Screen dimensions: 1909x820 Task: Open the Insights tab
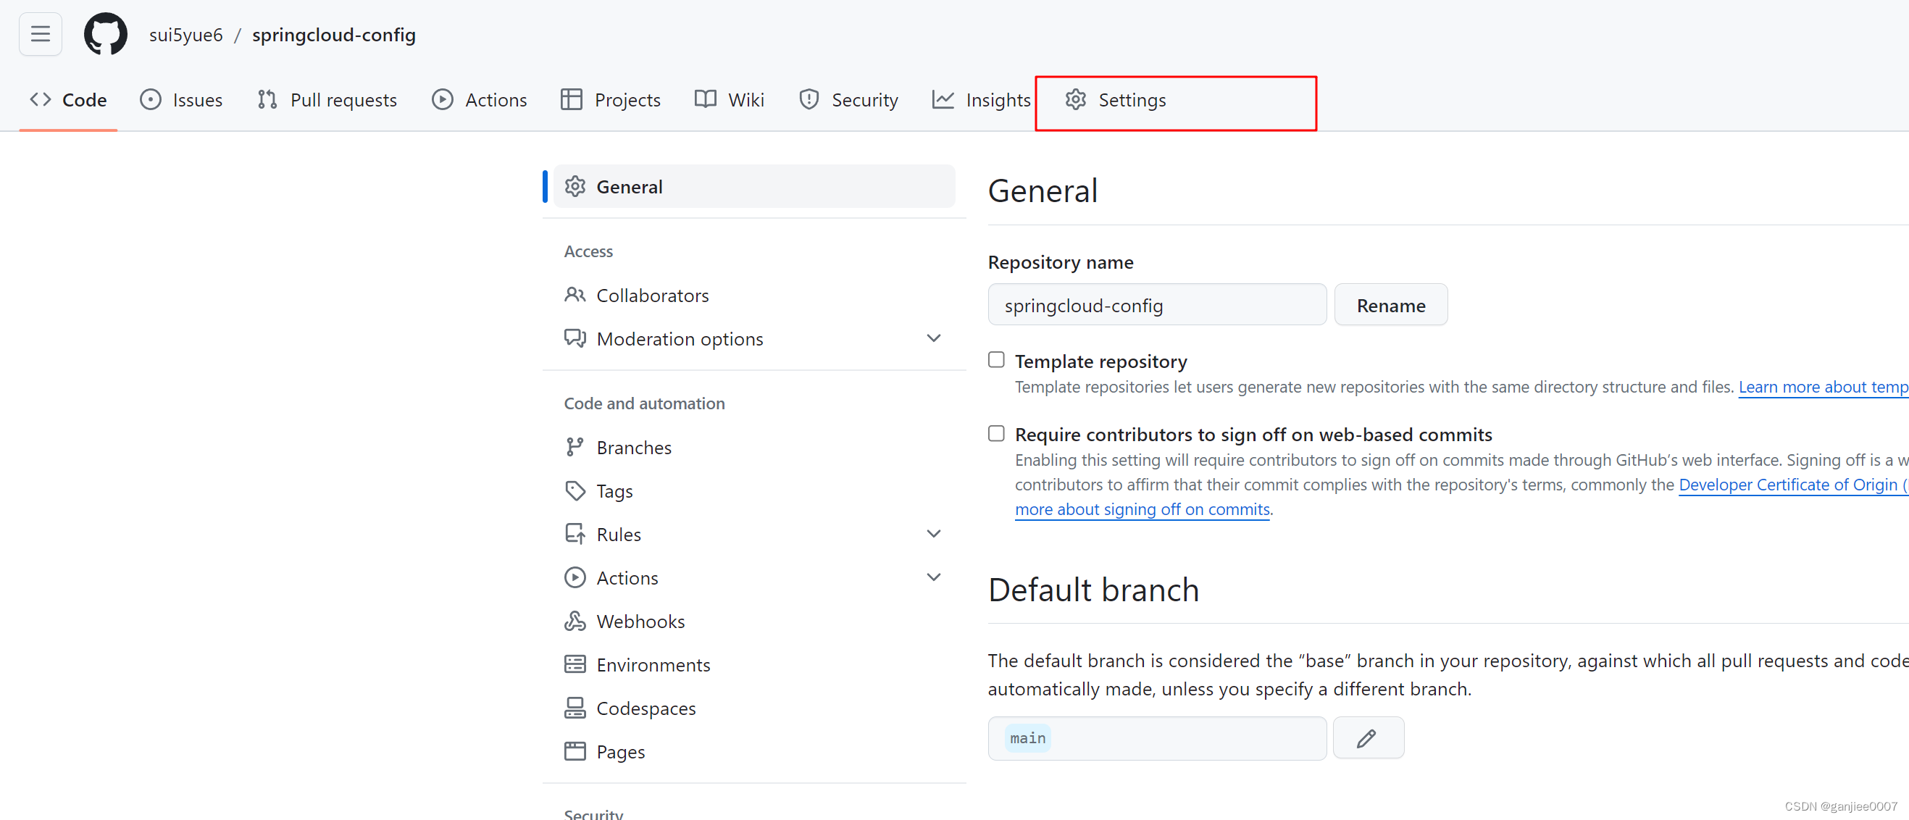click(x=997, y=99)
